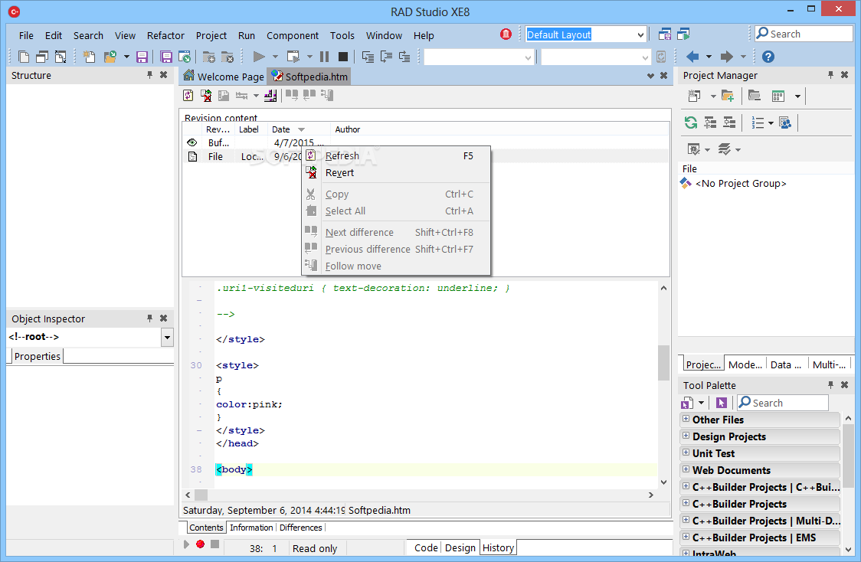The width and height of the screenshot is (861, 562).
Task: Click the editor horizontal scrollbar thumb
Action: pos(201,495)
